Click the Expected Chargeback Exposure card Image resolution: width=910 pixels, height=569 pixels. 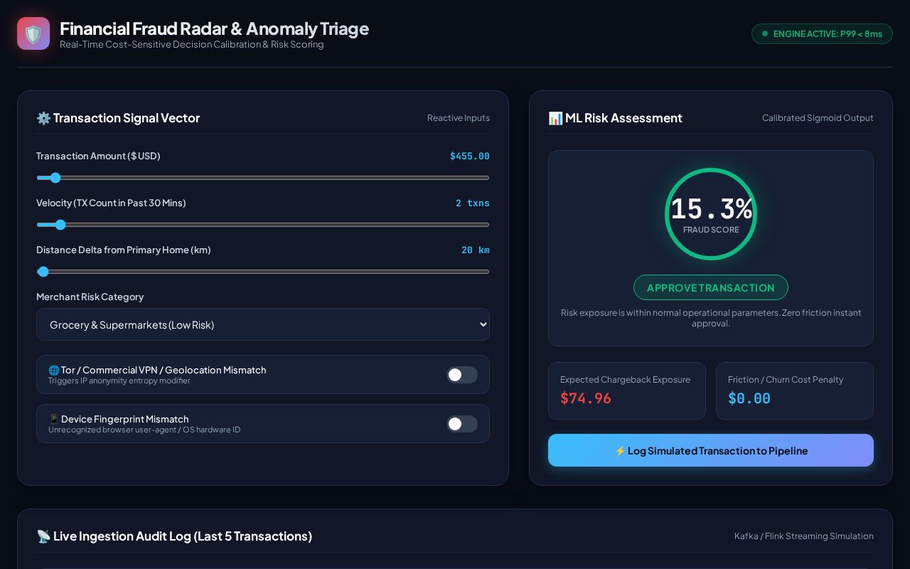point(627,390)
